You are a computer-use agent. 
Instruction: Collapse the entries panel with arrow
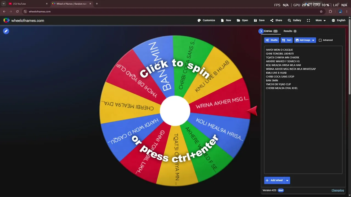(261, 31)
